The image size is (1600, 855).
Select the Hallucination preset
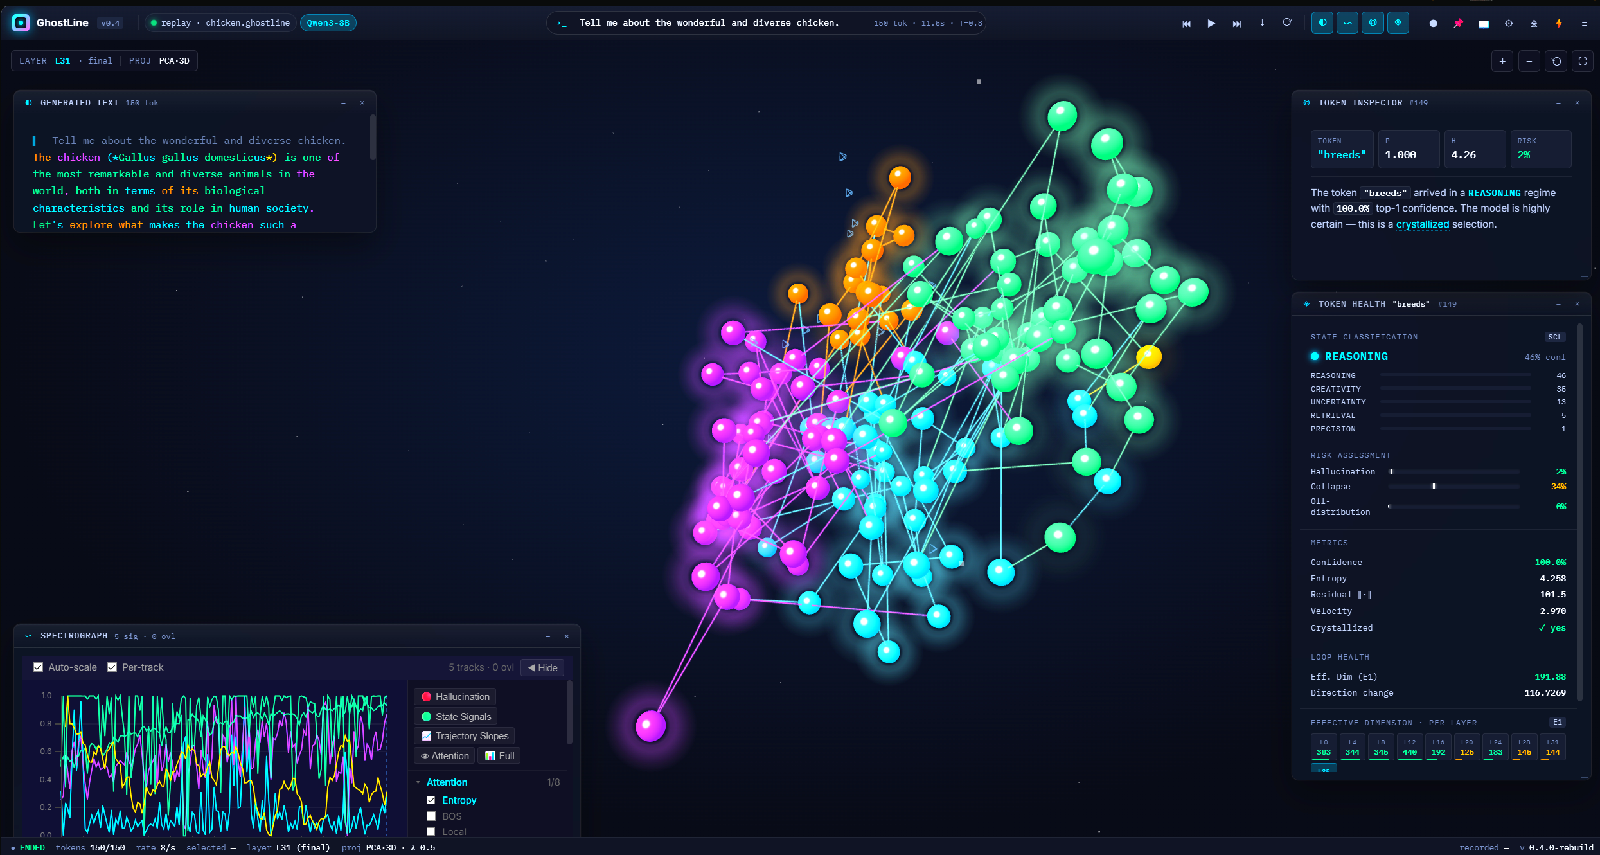[x=456, y=697]
